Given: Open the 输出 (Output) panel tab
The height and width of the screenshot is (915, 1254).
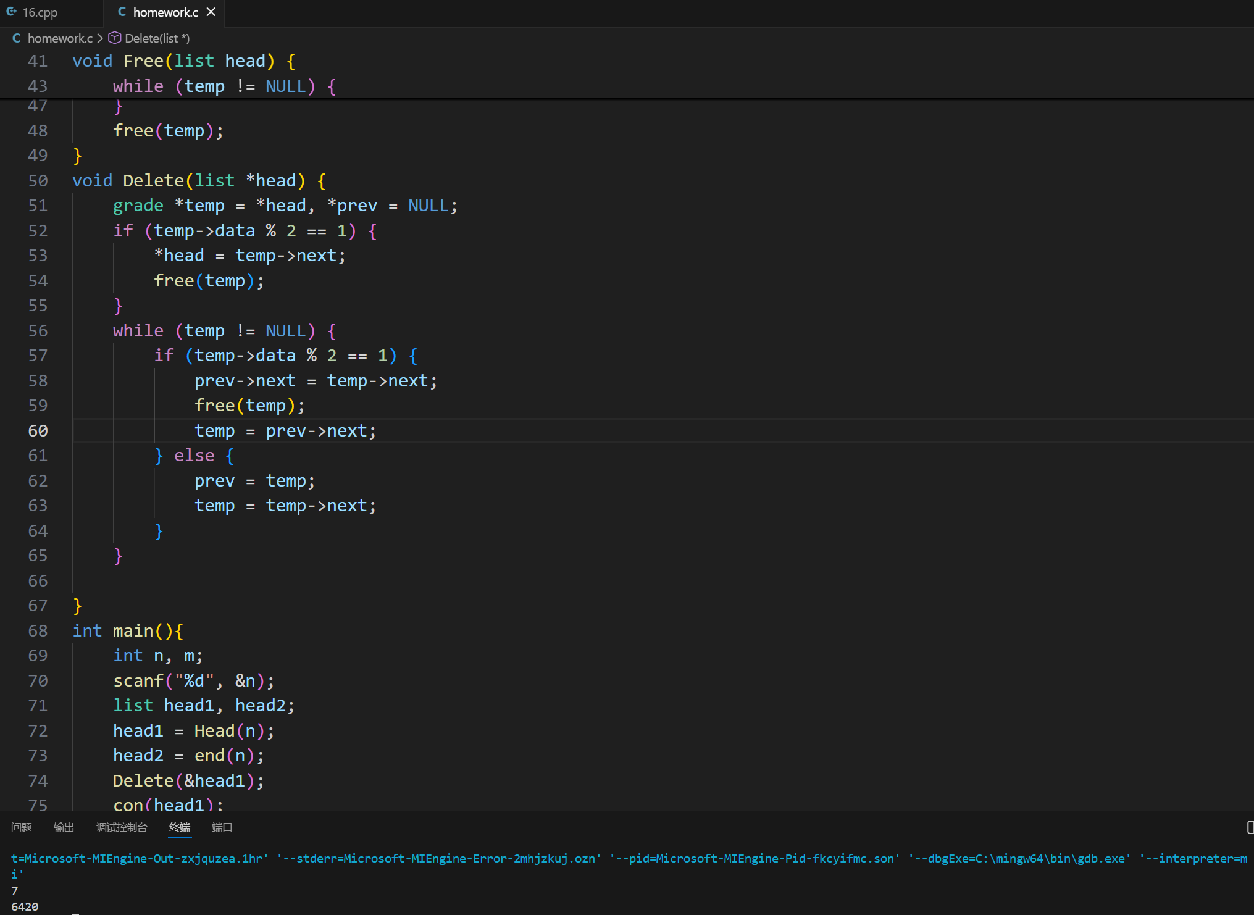Looking at the screenshot, I should (x=64, y=827).
